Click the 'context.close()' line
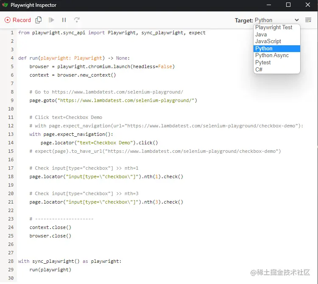Screen dimensions: 318x284 (50, 228)
